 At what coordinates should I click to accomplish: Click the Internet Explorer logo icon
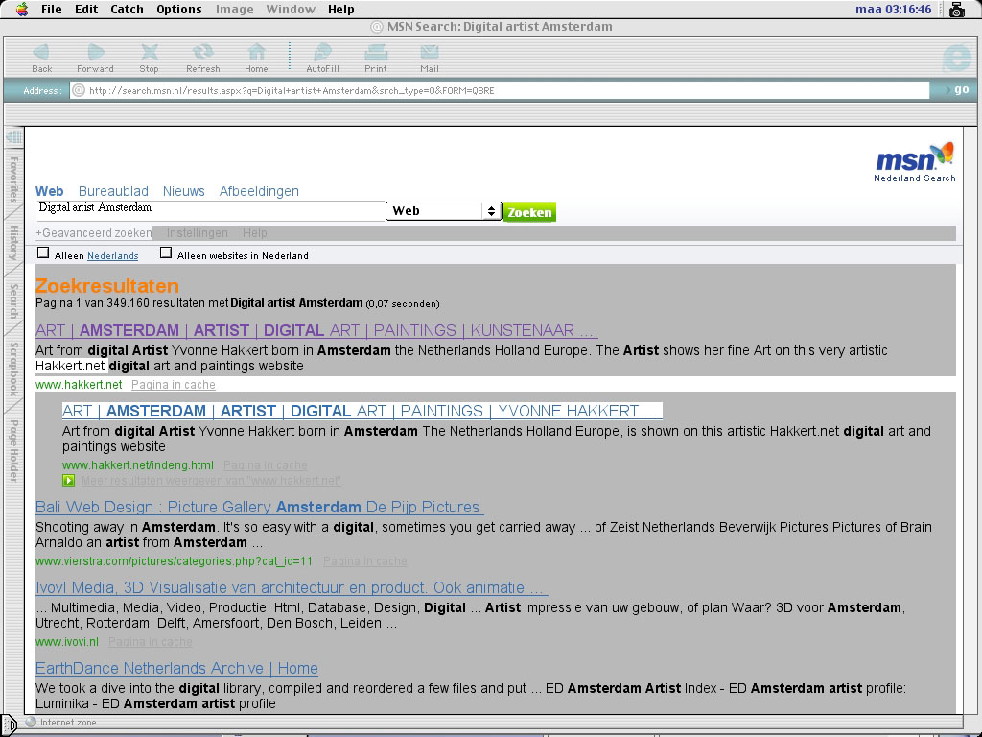956,59
